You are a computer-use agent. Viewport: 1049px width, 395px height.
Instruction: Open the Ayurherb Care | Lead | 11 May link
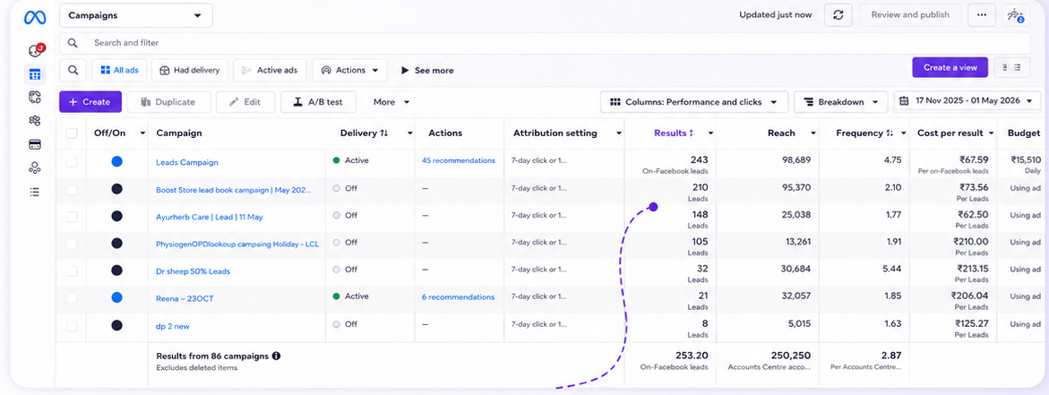pos(210,218)
